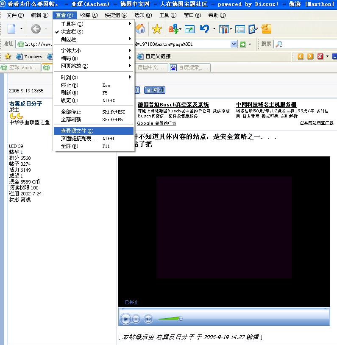
Task: Click the New page icon
Action: 11,29
